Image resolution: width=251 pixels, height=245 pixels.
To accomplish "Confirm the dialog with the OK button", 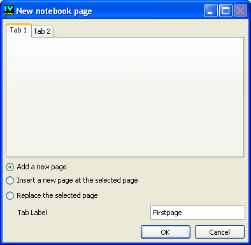I will tap(166, 232).
